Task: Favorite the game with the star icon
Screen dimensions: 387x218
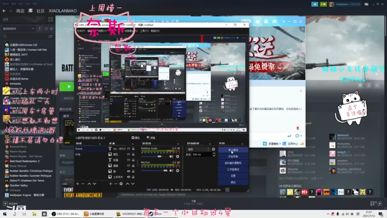Action: coord(377,85)
